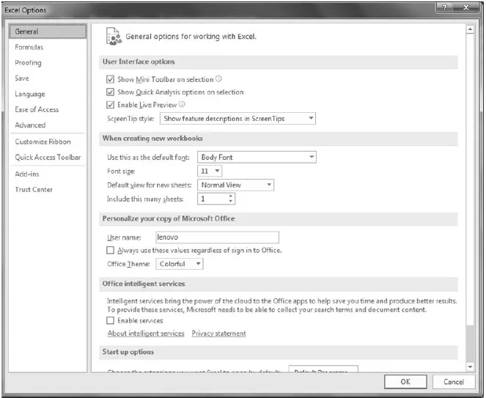Uncheck Show Mini Toolbar on selection
This screenshot has height=398, width=486.
pos(111,79)
